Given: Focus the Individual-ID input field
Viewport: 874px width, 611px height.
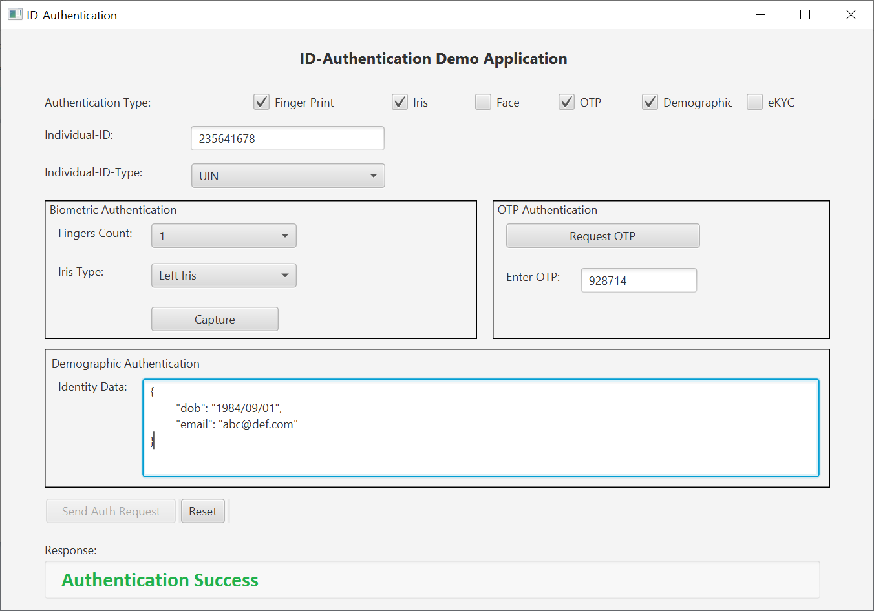Looking at the screenshot, I should click(288, 138).
